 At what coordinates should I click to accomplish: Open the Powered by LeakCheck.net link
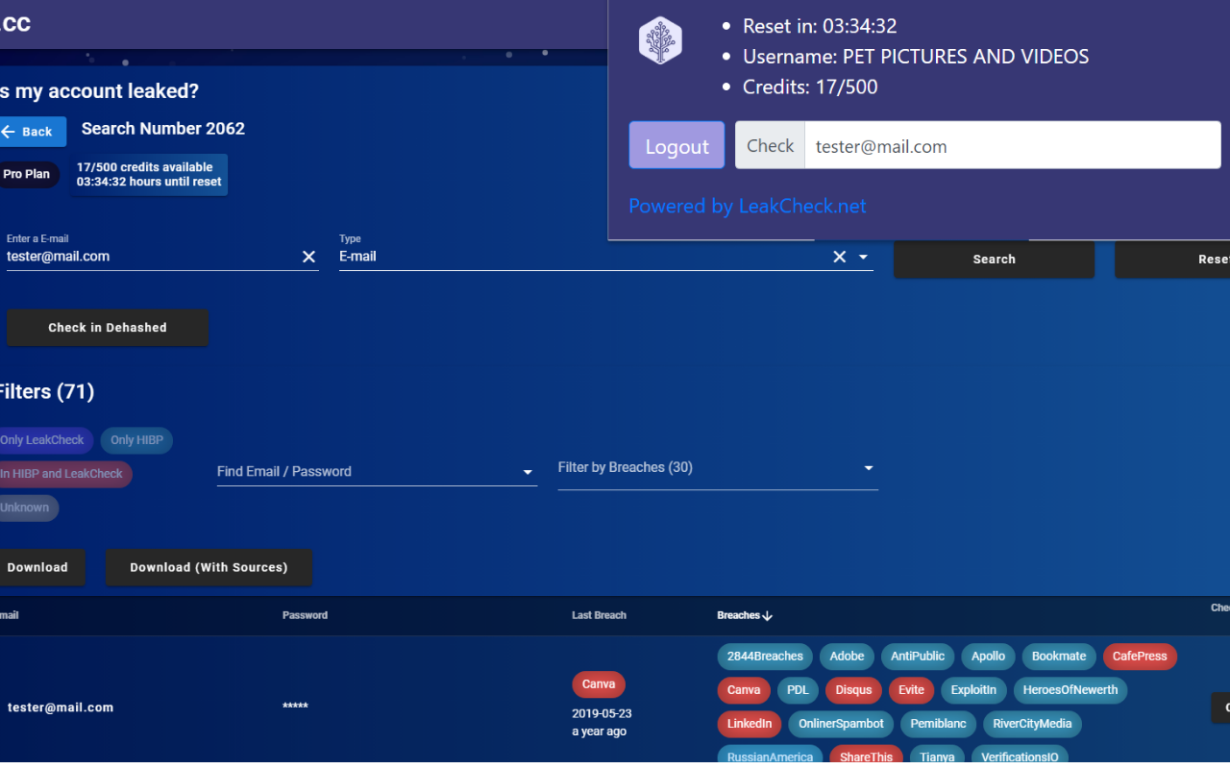tap(747, 206)
